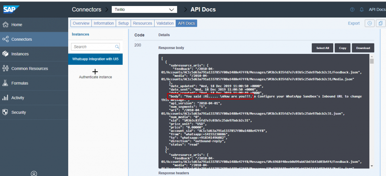
Task: Open Activity in the sidebar
Action: (34, 98)
